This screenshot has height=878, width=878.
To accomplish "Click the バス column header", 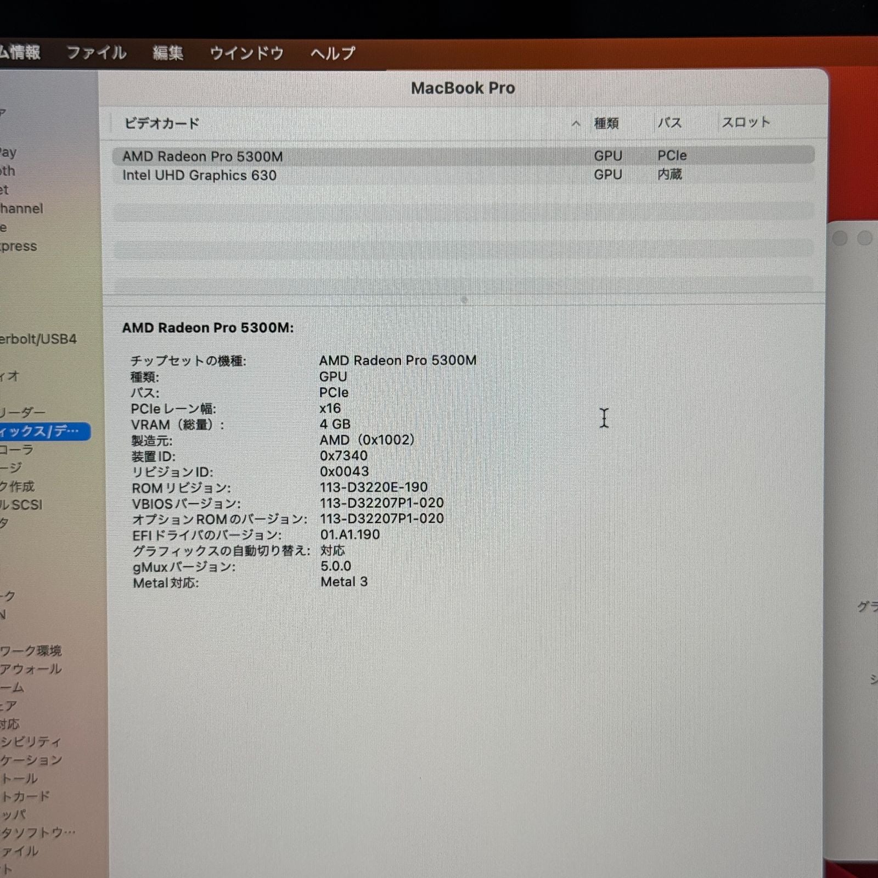I will click(670, 123).
